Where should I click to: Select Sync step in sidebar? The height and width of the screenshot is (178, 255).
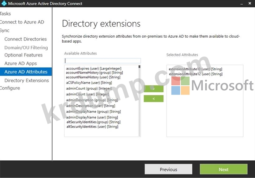coord(5,30)
